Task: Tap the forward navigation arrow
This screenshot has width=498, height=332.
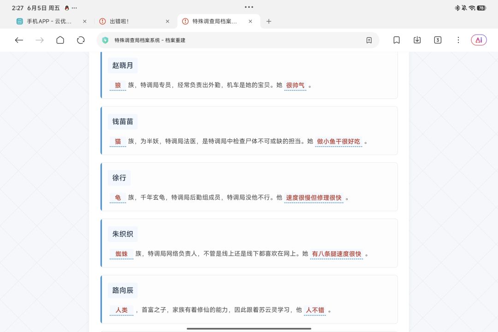Action: (40, 40)
